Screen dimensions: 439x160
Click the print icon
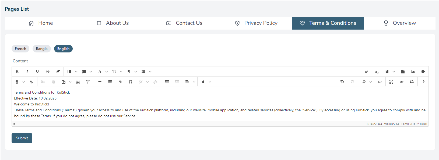tap(412, 82)
